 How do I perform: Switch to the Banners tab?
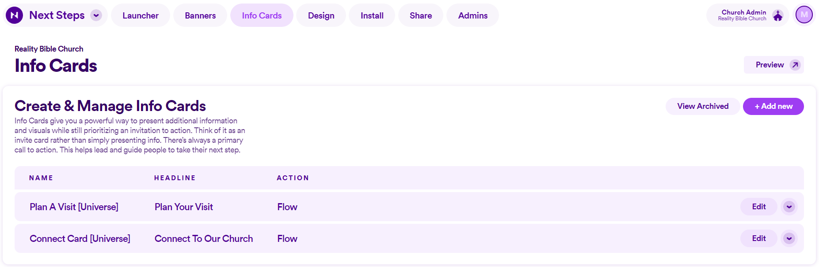pyautogui.click(x=200, y=15)
